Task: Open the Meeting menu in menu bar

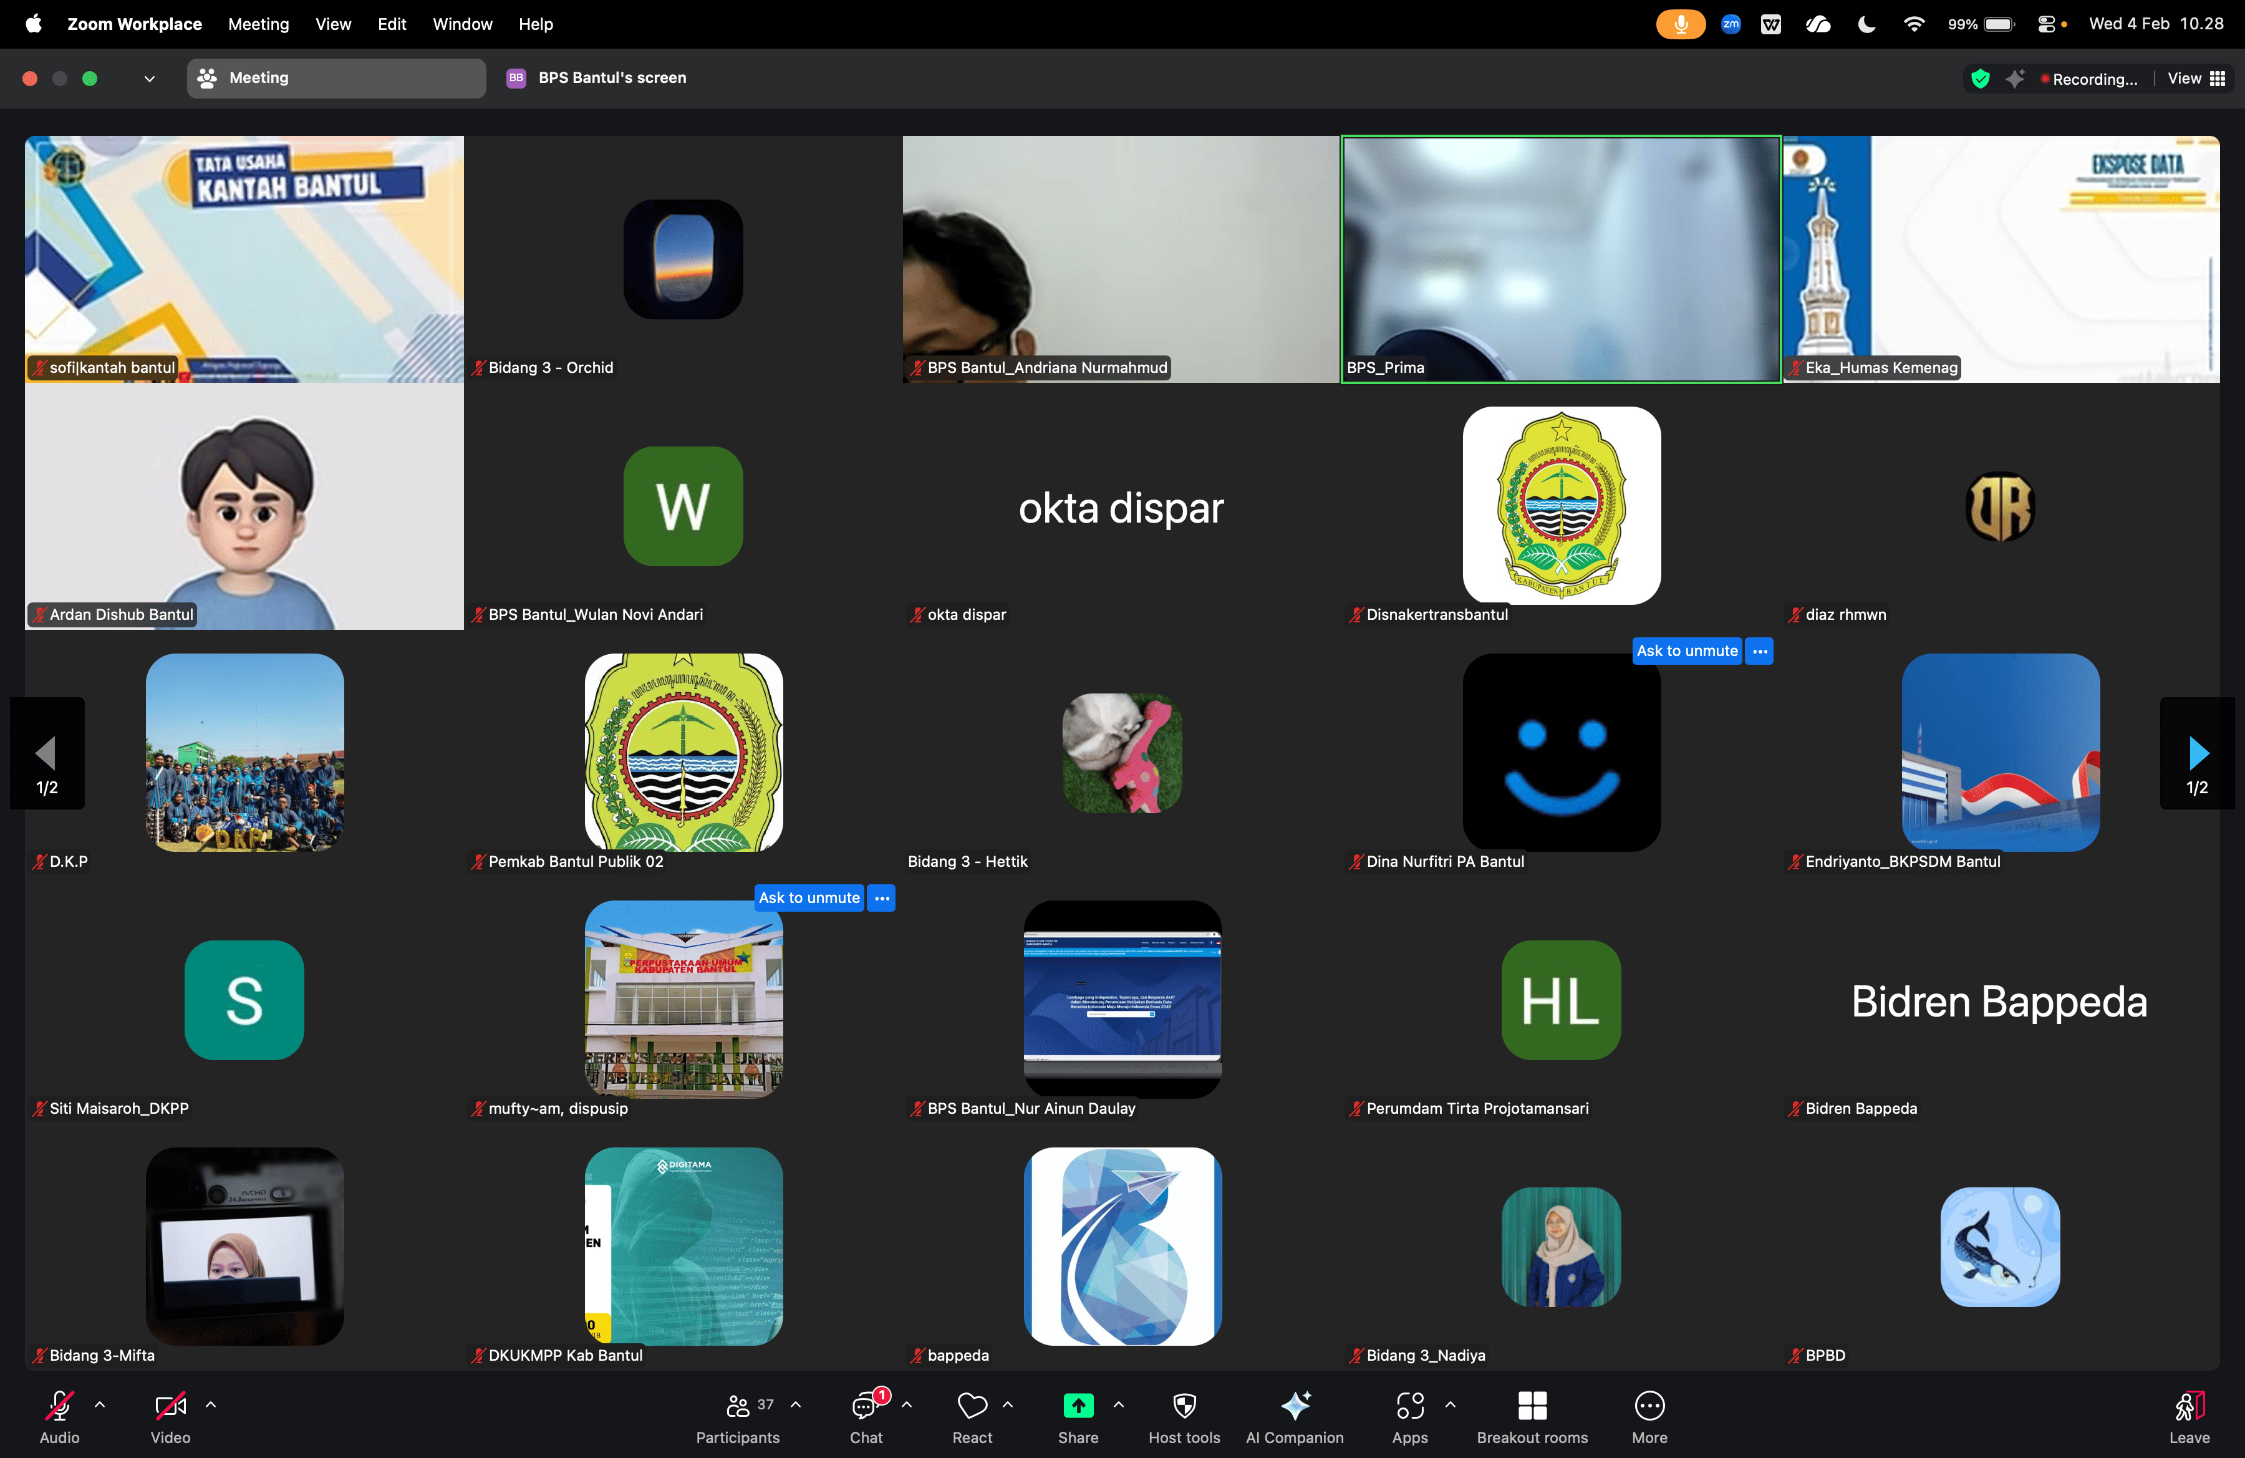Action: [x=258, y=24]
